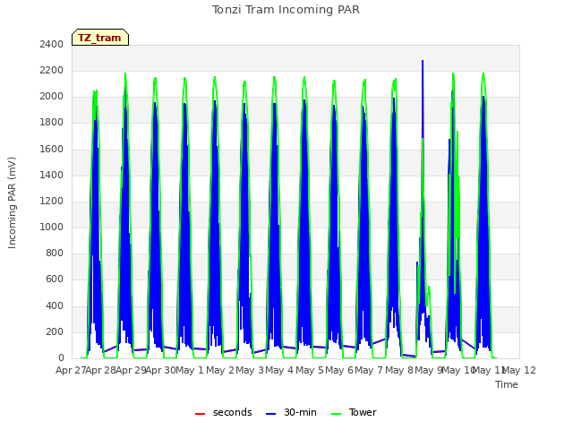Click the green Tower peak on Apr 28

pyautogui.click(x=125, y=74)
